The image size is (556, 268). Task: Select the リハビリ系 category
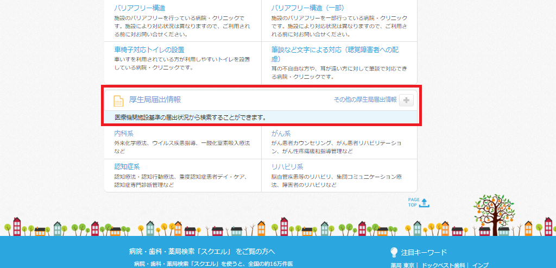pos(287,166)
